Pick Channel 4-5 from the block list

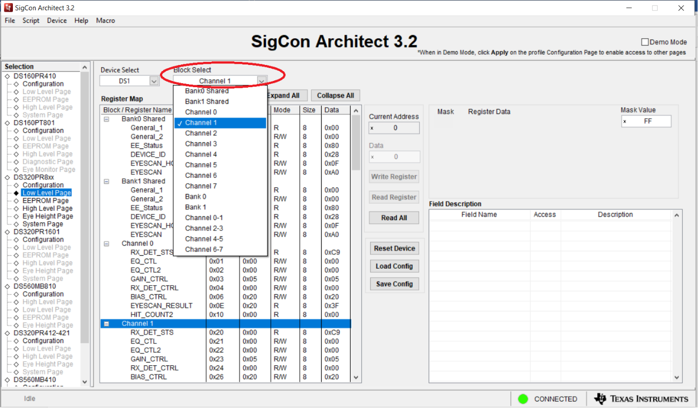(220, 239)
